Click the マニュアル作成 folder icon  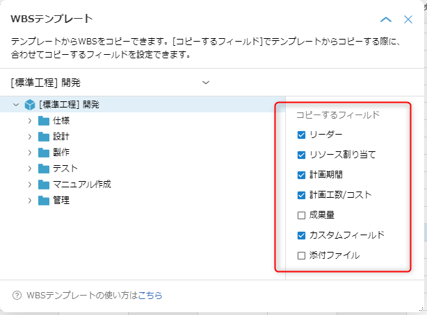pos(45,185)
